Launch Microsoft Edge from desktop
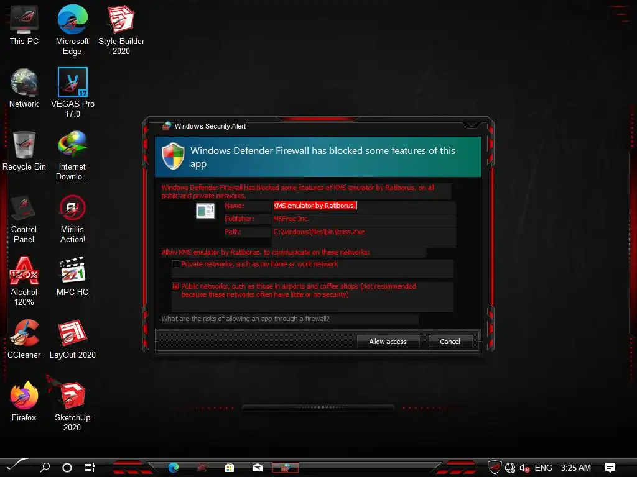The width and height of the screenshot is (637, 477). click(x=72, y=30)
